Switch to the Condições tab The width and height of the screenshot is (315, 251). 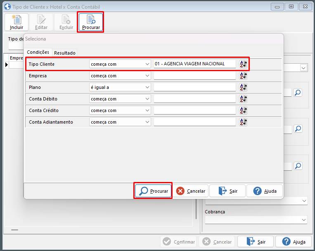coord(38,52)
